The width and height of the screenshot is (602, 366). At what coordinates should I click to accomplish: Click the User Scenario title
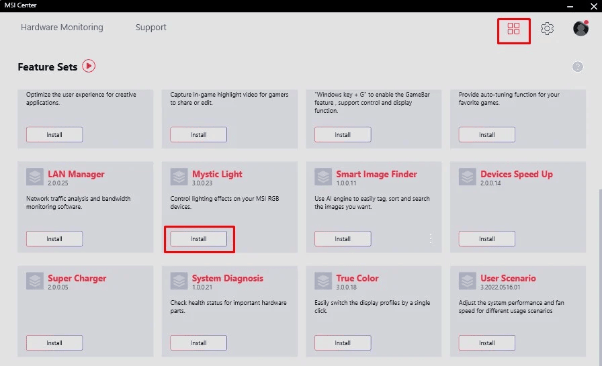(508, 278)
